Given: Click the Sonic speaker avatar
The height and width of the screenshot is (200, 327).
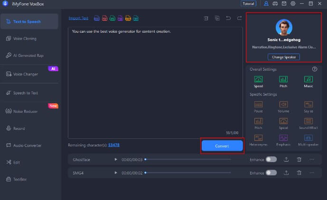Looking at the screenshot, I should tap(284, 27).
